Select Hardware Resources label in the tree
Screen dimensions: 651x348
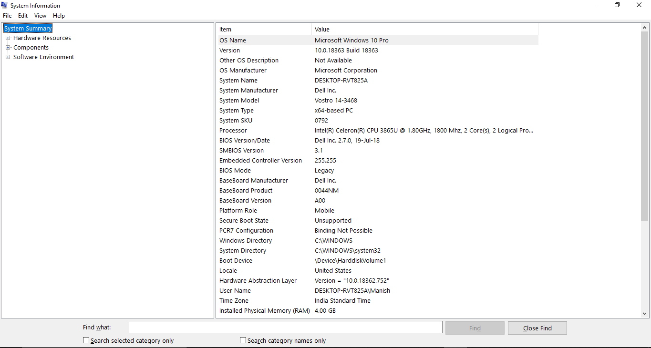click(42, 38)
